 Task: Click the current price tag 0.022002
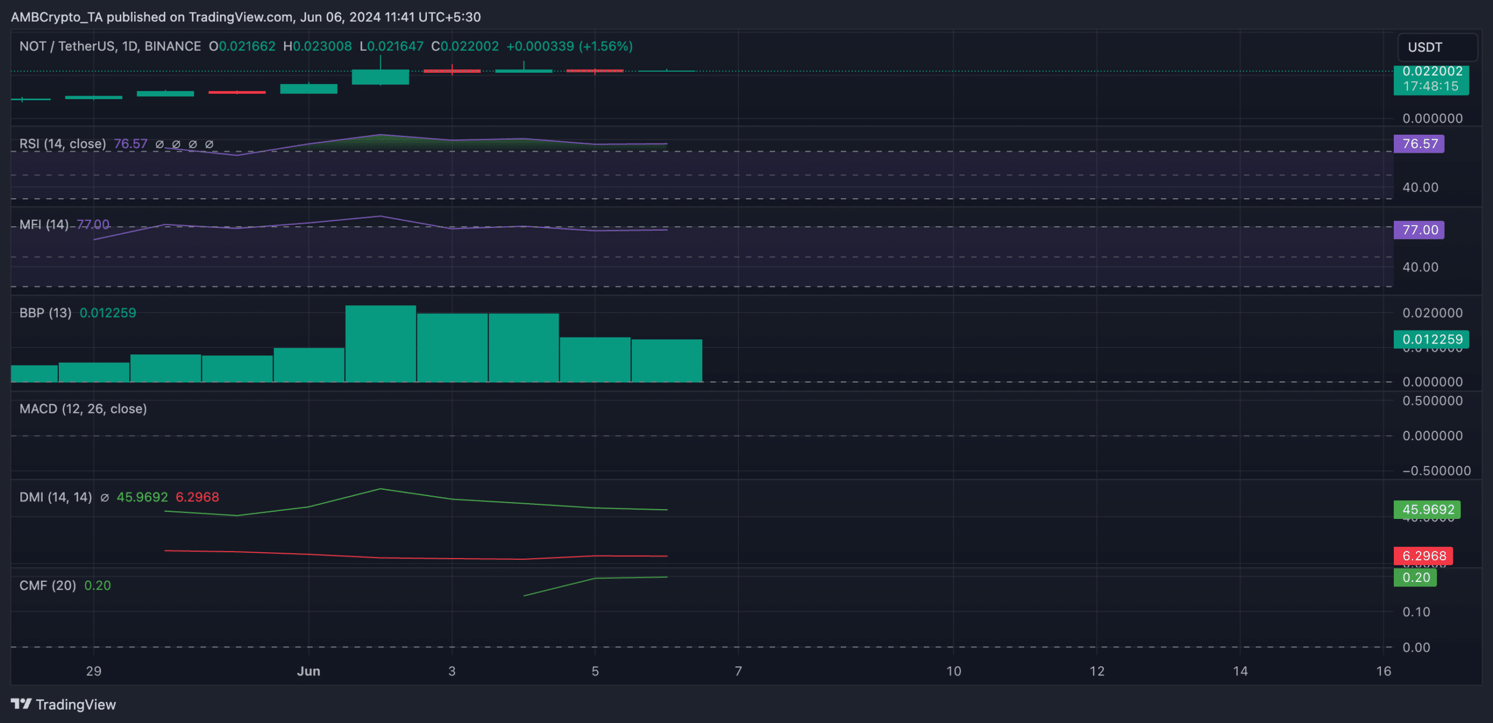pos(1431,79)
